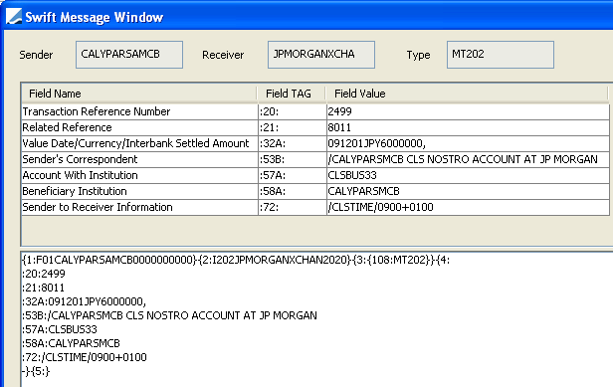Click the field value 2499 in table

coord(468,111)
